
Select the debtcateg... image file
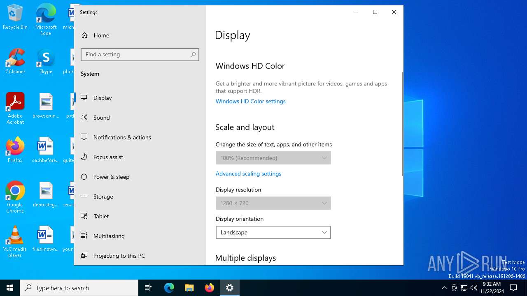click(46, 194)
